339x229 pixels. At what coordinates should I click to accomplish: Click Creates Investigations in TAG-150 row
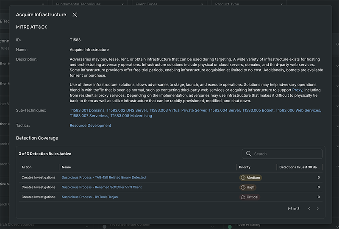click(38, 178)
